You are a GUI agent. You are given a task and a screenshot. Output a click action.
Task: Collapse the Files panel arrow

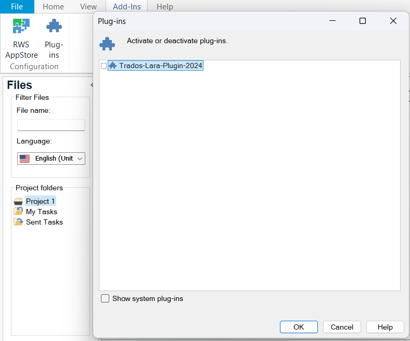pos(92,85)
